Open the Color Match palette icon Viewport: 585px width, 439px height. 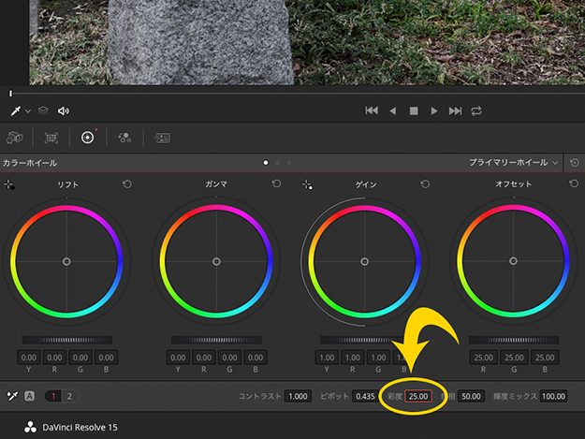coord(51,137)
